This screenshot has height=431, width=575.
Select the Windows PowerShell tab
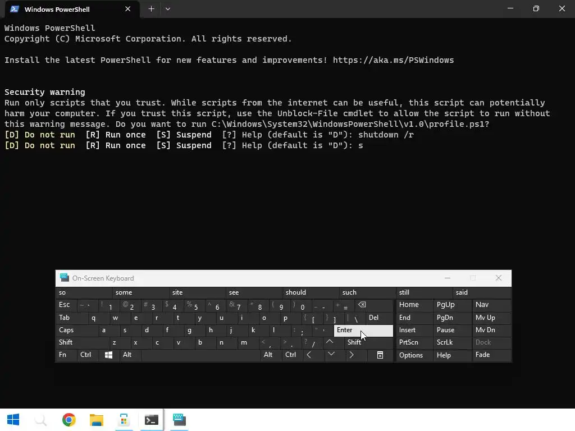[72, 9]
